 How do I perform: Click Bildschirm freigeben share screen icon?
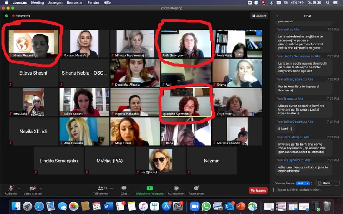(149, 188)
